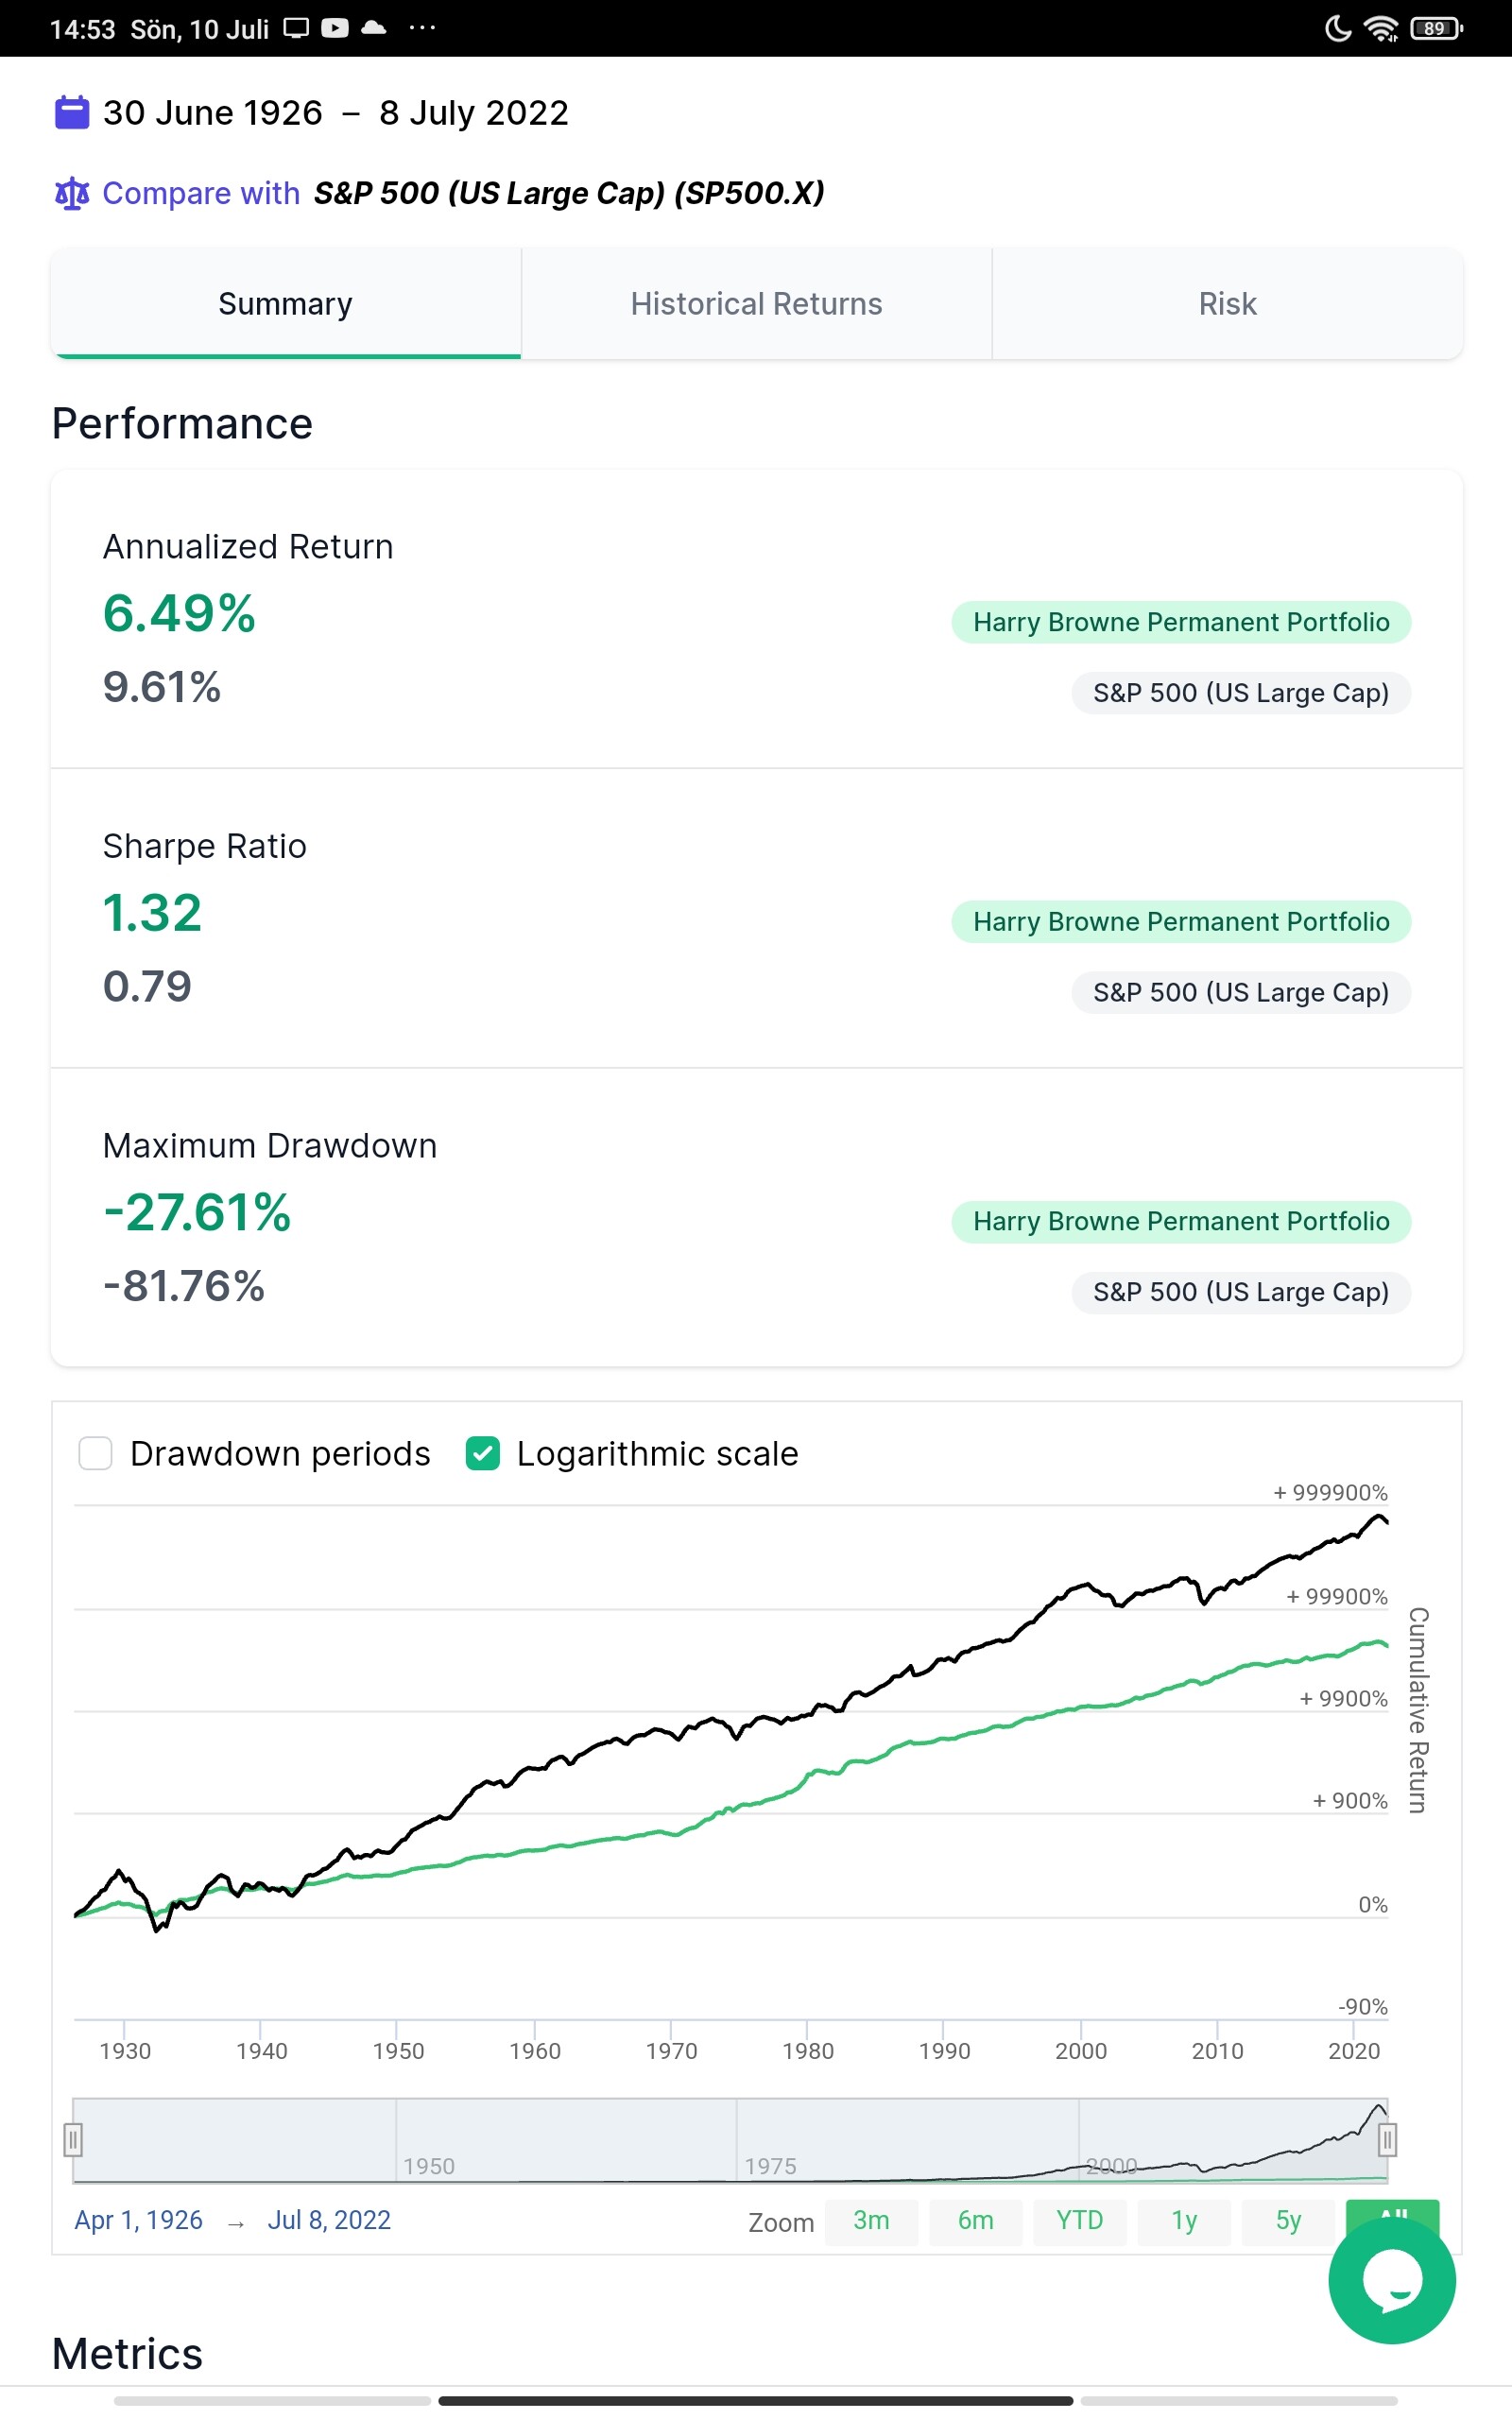Open the green chat bubble
The image size is (1512, 2419).
pyautogui.click(x=1391, y=2281)
